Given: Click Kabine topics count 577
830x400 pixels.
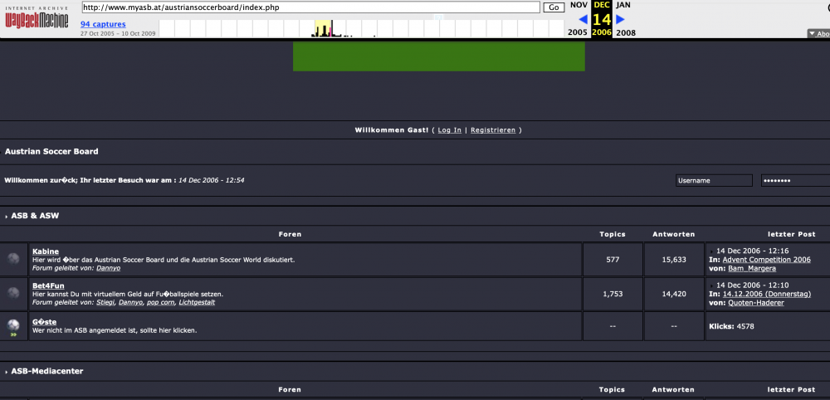Looking at the screenshot, I should (x=613, y=260).
